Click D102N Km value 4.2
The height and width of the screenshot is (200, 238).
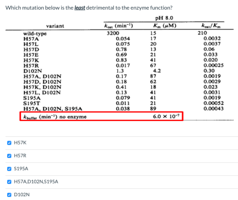(157, 71)
